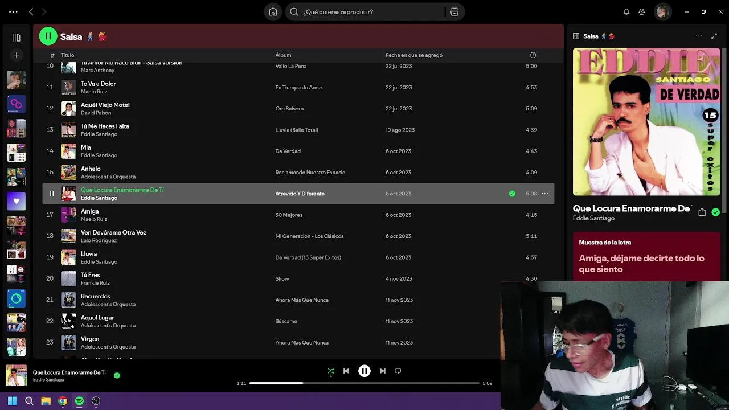Open the album link 'Atrevido Y Diferente'
Screen dimensions: 729x410
point(300,194)
